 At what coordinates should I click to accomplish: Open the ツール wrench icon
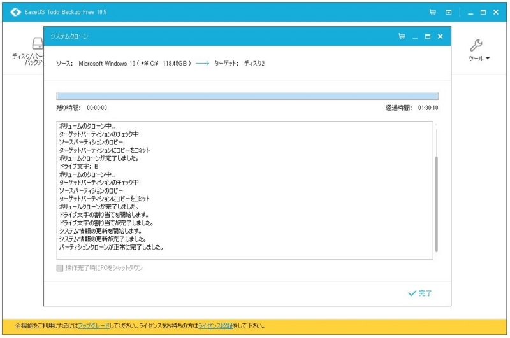coord(476,45)
